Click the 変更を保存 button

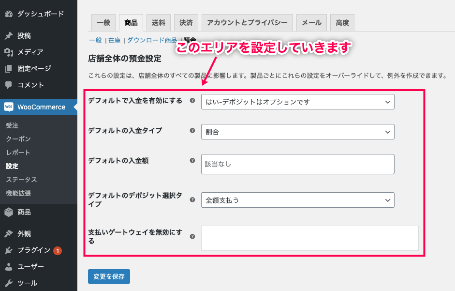click(x=109, y=276)
